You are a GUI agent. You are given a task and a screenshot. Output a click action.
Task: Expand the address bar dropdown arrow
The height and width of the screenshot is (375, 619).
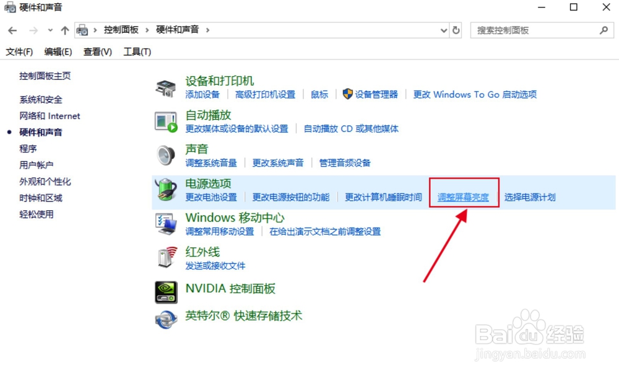pyautogui.click(x=442, y=30)
